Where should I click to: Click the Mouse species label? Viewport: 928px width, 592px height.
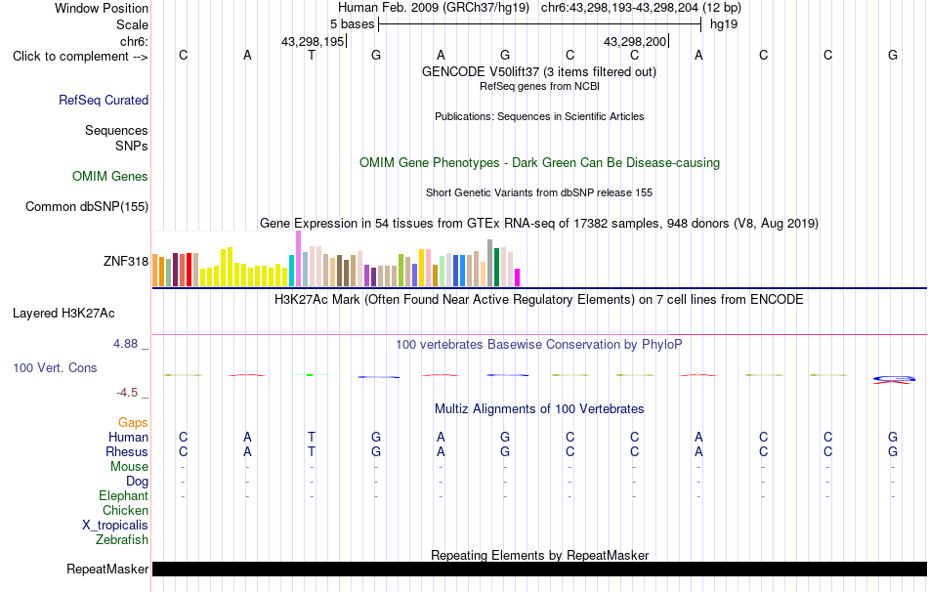130,467
